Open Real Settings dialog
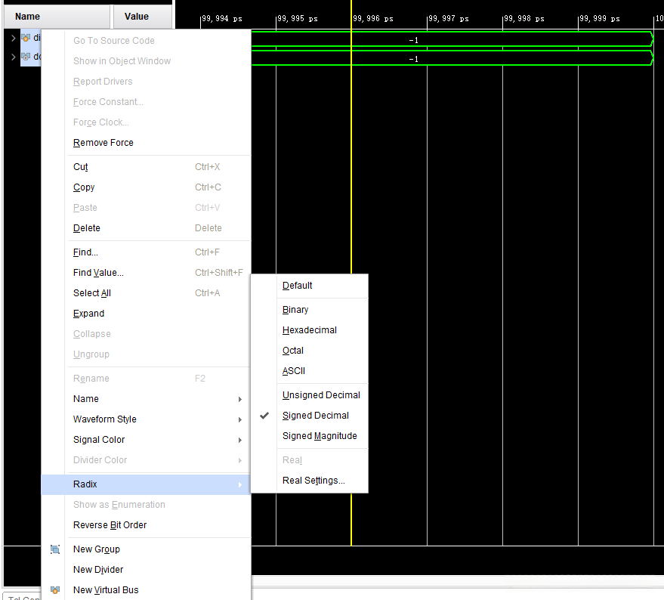 310,481
